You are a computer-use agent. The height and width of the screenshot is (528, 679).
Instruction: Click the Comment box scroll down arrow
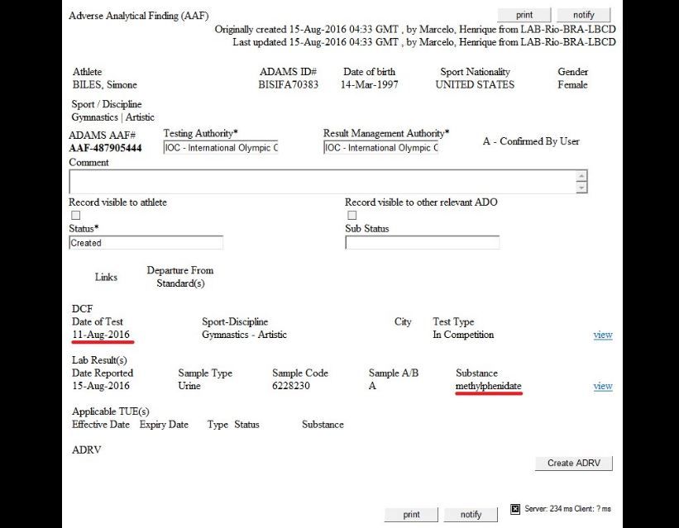point(582,188)
